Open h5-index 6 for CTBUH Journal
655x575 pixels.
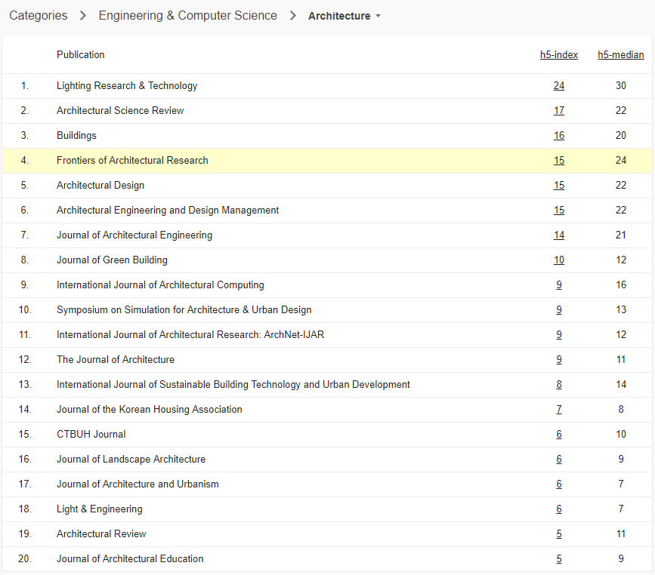[559, 435]
